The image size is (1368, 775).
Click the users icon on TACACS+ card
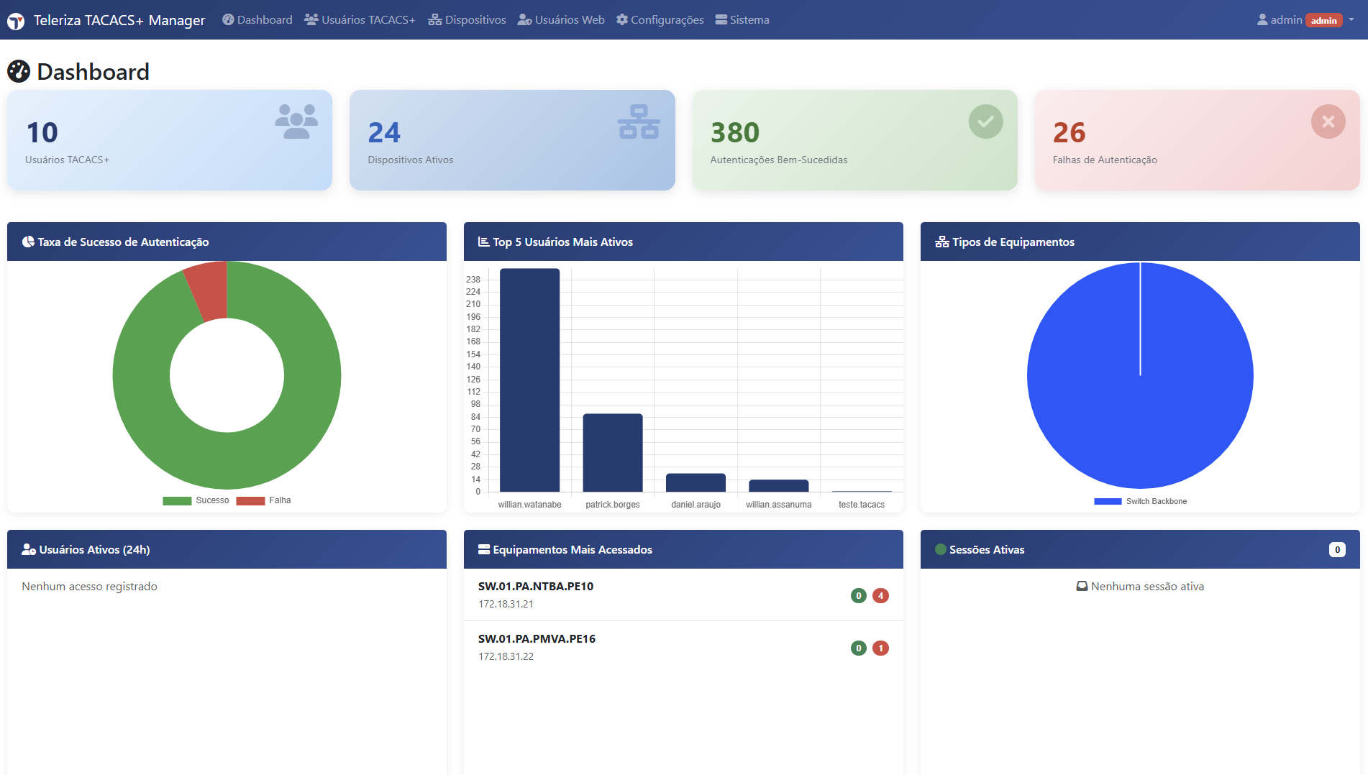click(296, 121)
